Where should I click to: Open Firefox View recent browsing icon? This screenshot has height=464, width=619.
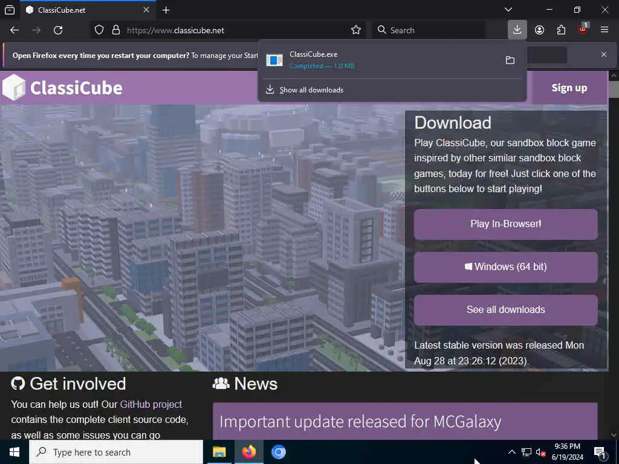point(10,10)
